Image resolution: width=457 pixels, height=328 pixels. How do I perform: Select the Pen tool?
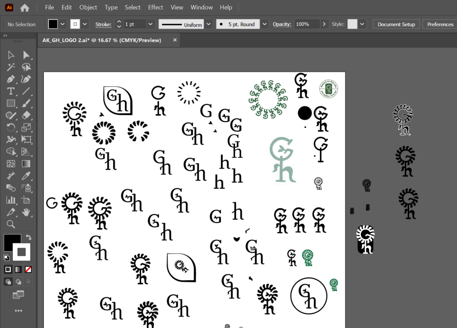[11, 79]
